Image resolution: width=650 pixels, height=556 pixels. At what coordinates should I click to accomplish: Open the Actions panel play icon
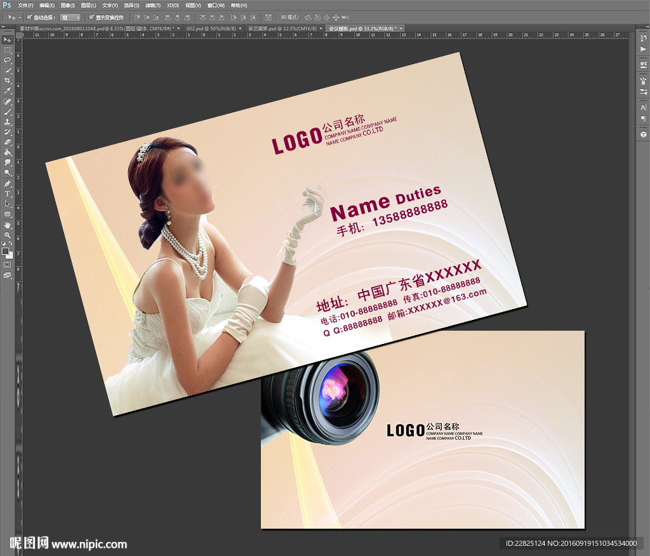(643, 49)
